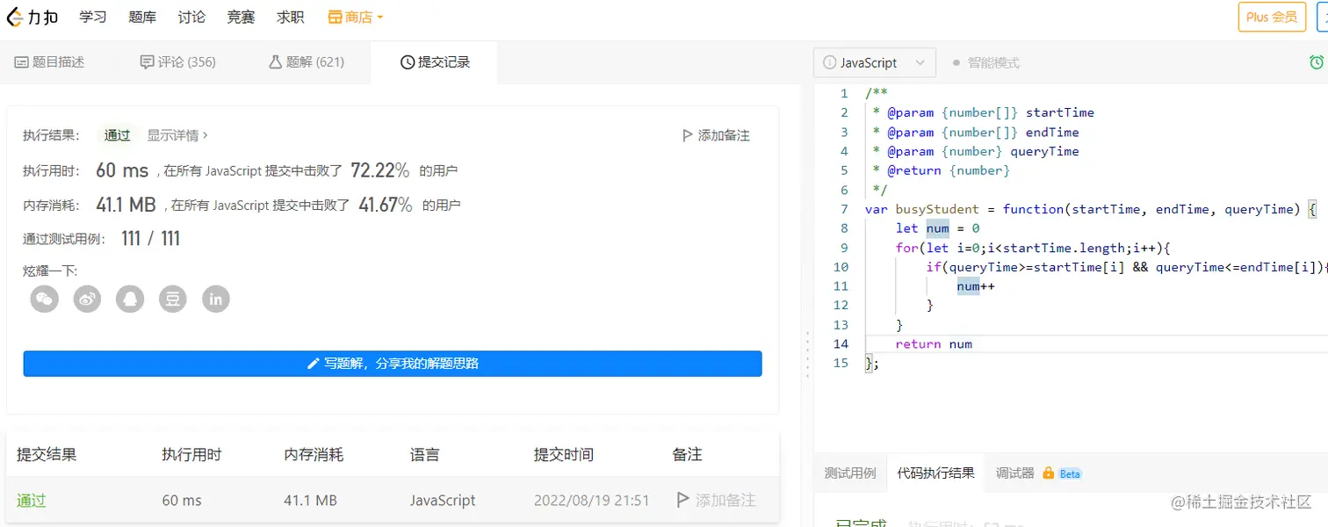Switch to 题解 (621) tab
The height and width of the screenshot is (527, 1328).
307,62
